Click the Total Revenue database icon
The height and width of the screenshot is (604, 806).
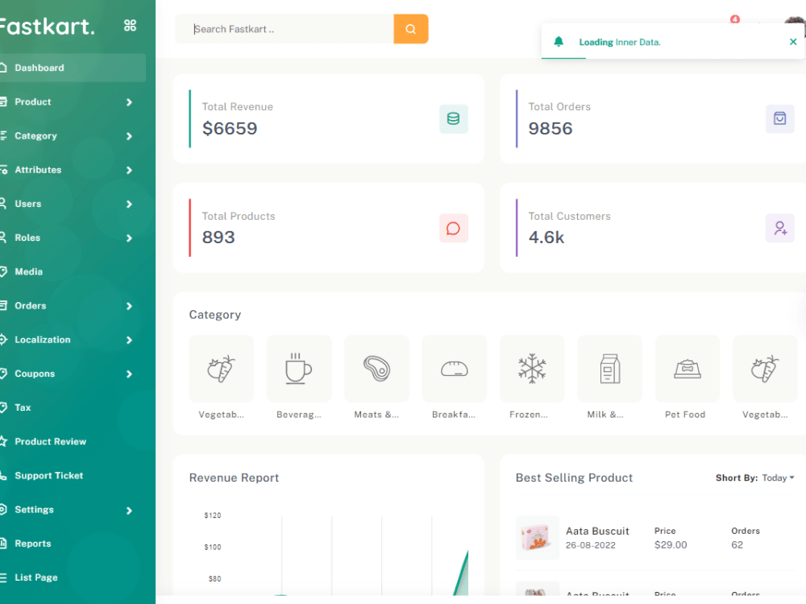453,118
